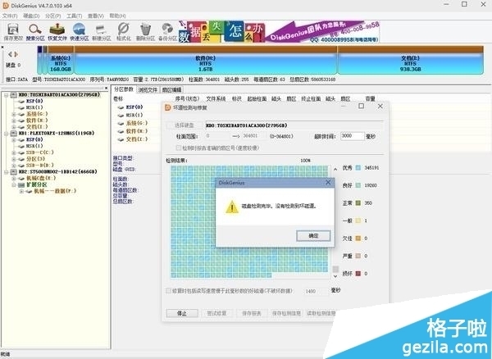Image resolution: width=492 pixels, height=359 pixels.
Task: Click warning triangle icon in message box
Action: [232, 207]
